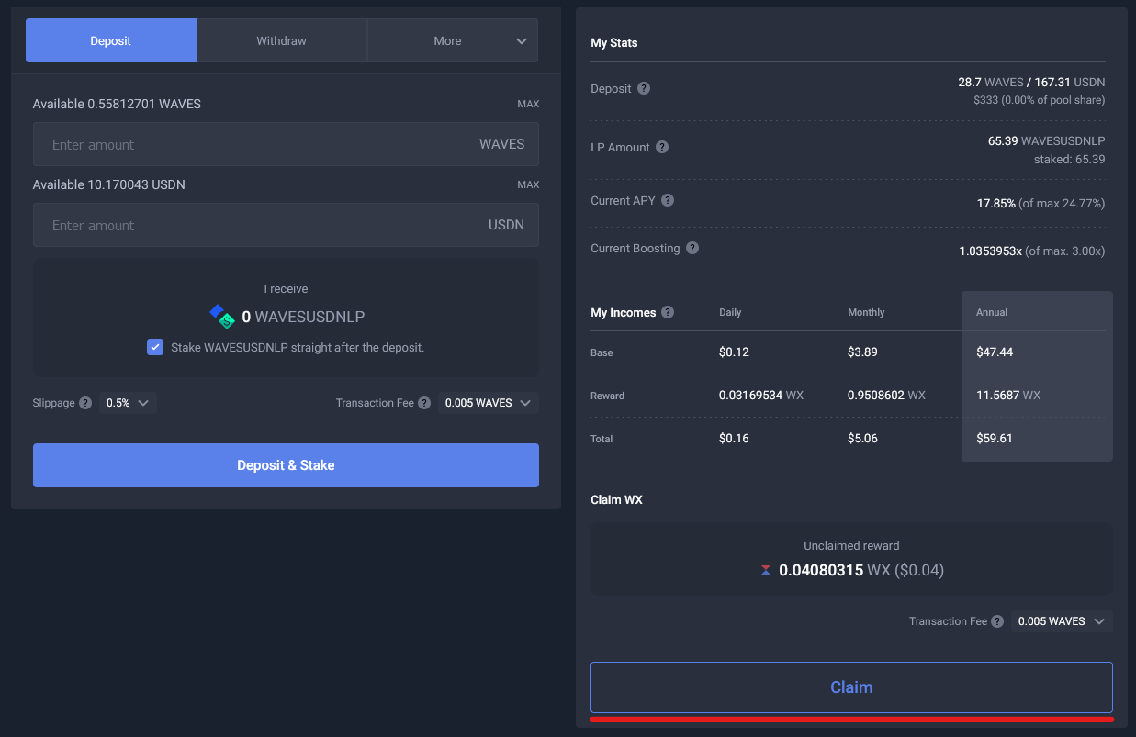Switch to the Deposit tab
1136x737 pixels.
tap(111, 40)
